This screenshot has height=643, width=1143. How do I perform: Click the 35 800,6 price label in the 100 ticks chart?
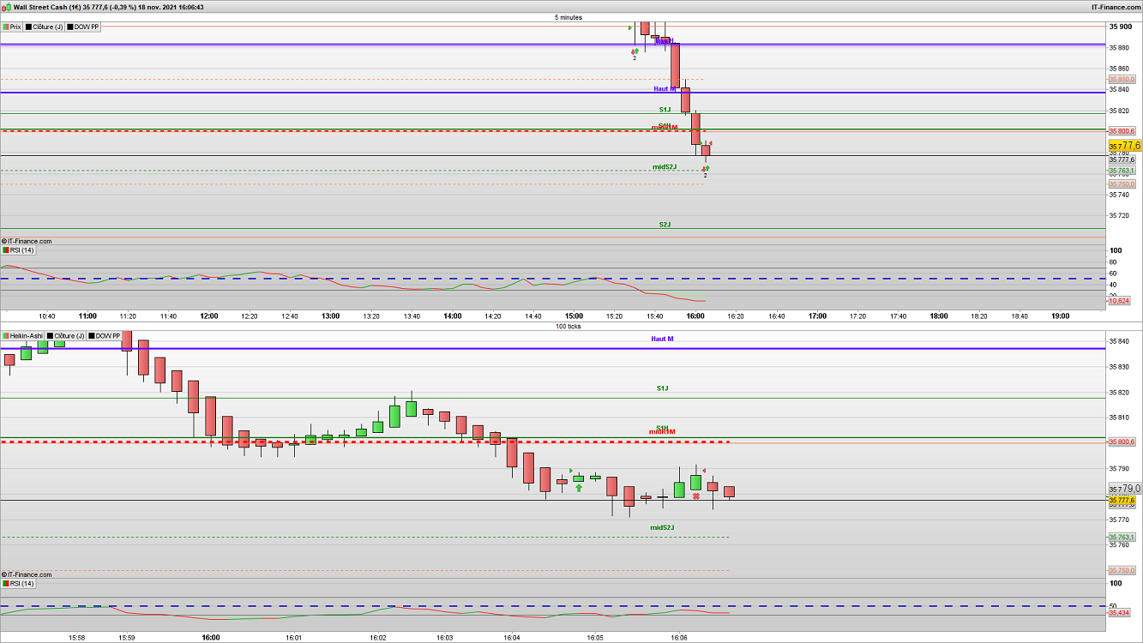[x=1122, y=442]
